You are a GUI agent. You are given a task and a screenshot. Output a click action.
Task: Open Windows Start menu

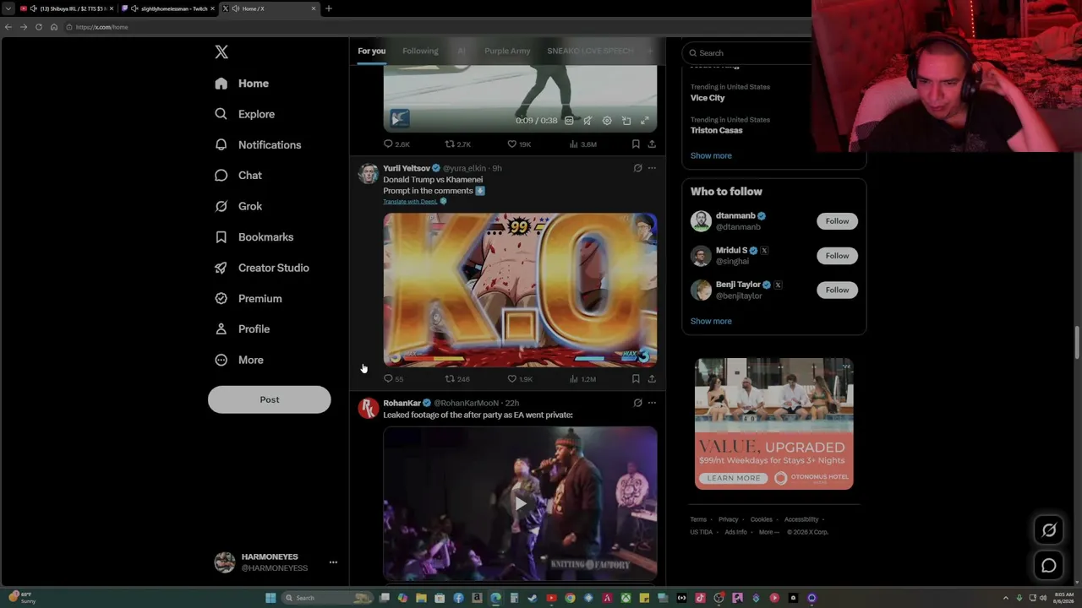point(270,598)
